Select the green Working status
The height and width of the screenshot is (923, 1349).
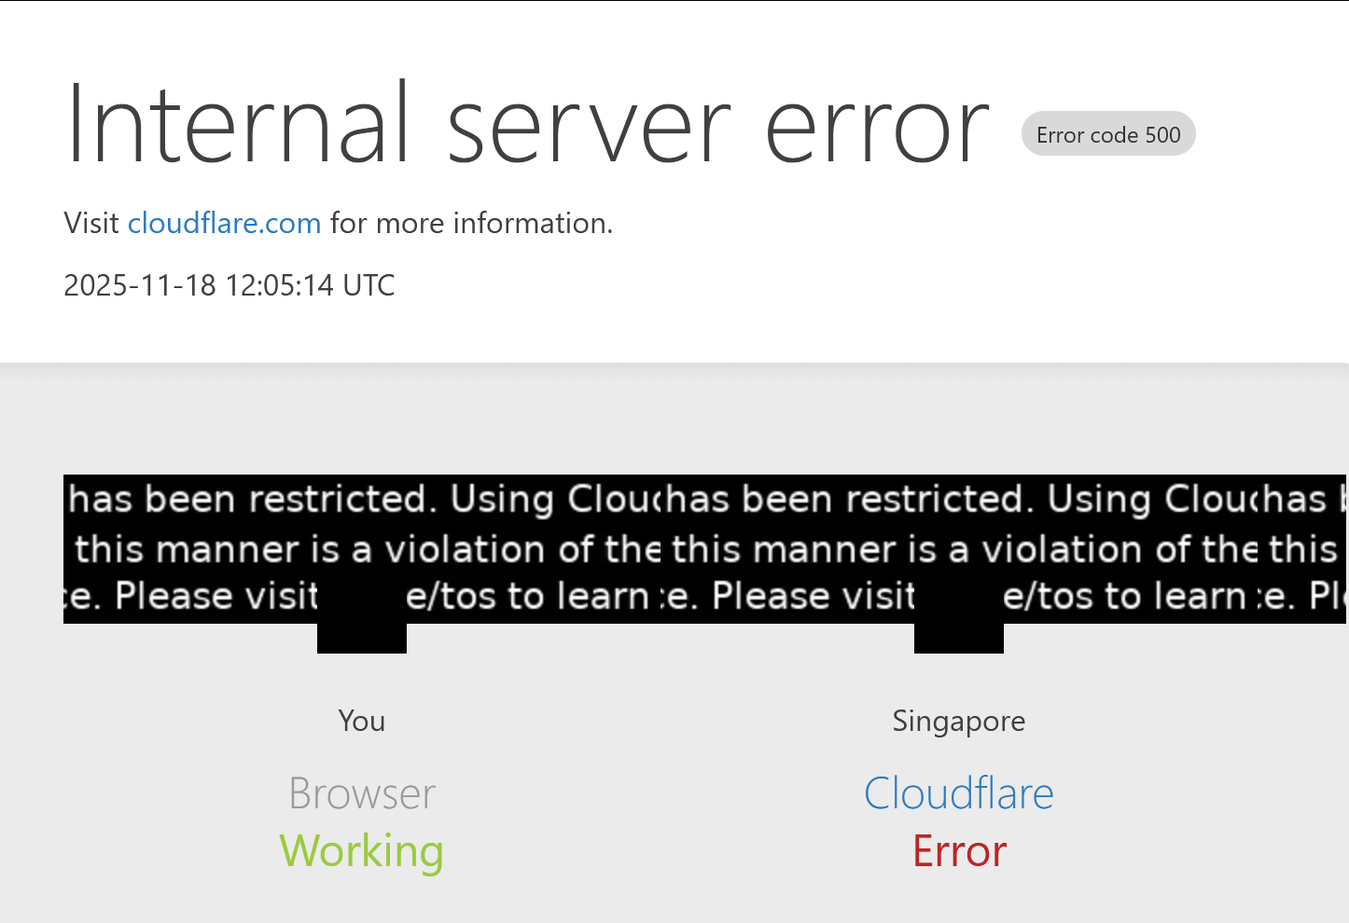pyautogui.click(x=362, y=851)
